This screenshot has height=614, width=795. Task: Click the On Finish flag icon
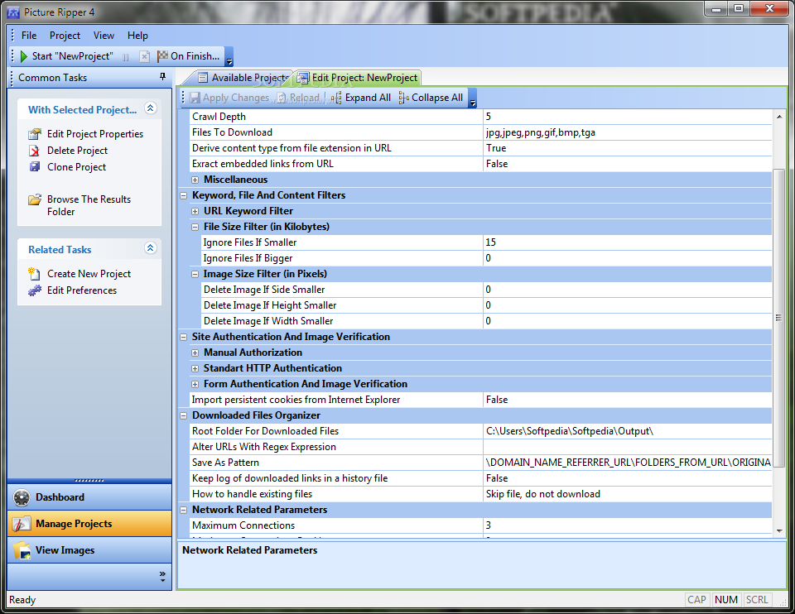(x=162, y=56)
